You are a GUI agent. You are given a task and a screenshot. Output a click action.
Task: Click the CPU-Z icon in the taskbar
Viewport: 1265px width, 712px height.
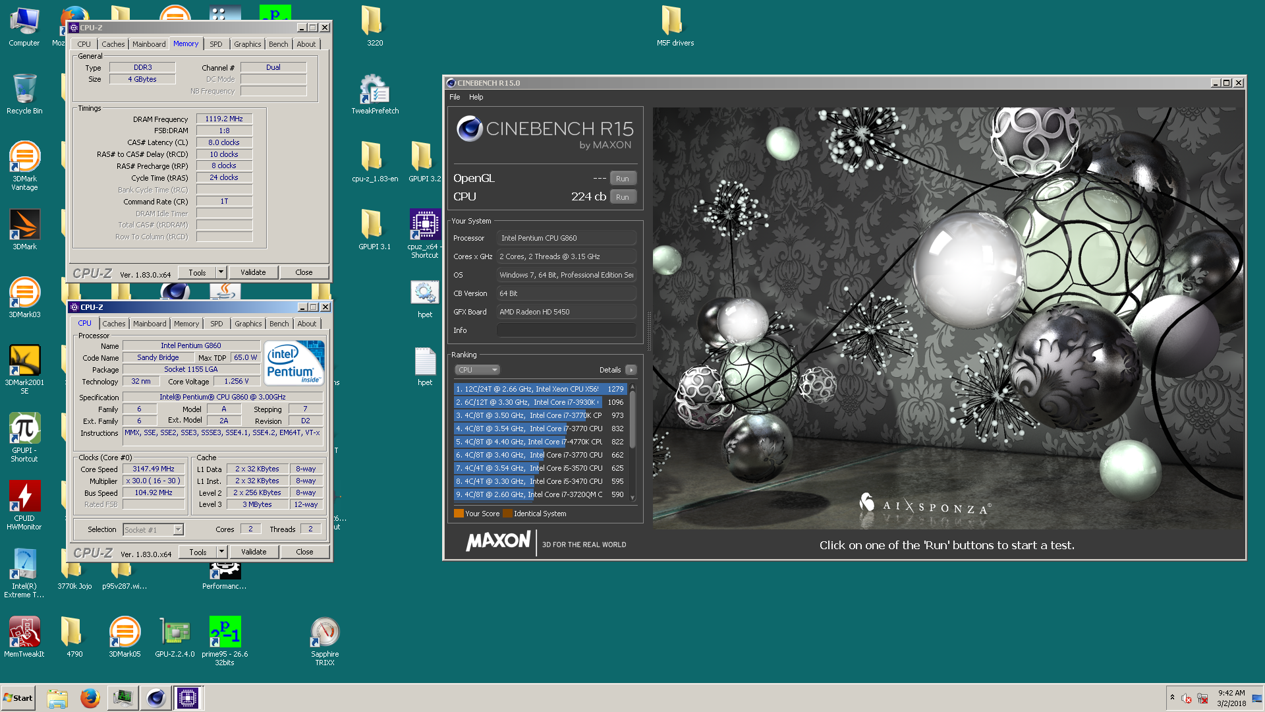(x=188, y=697)
